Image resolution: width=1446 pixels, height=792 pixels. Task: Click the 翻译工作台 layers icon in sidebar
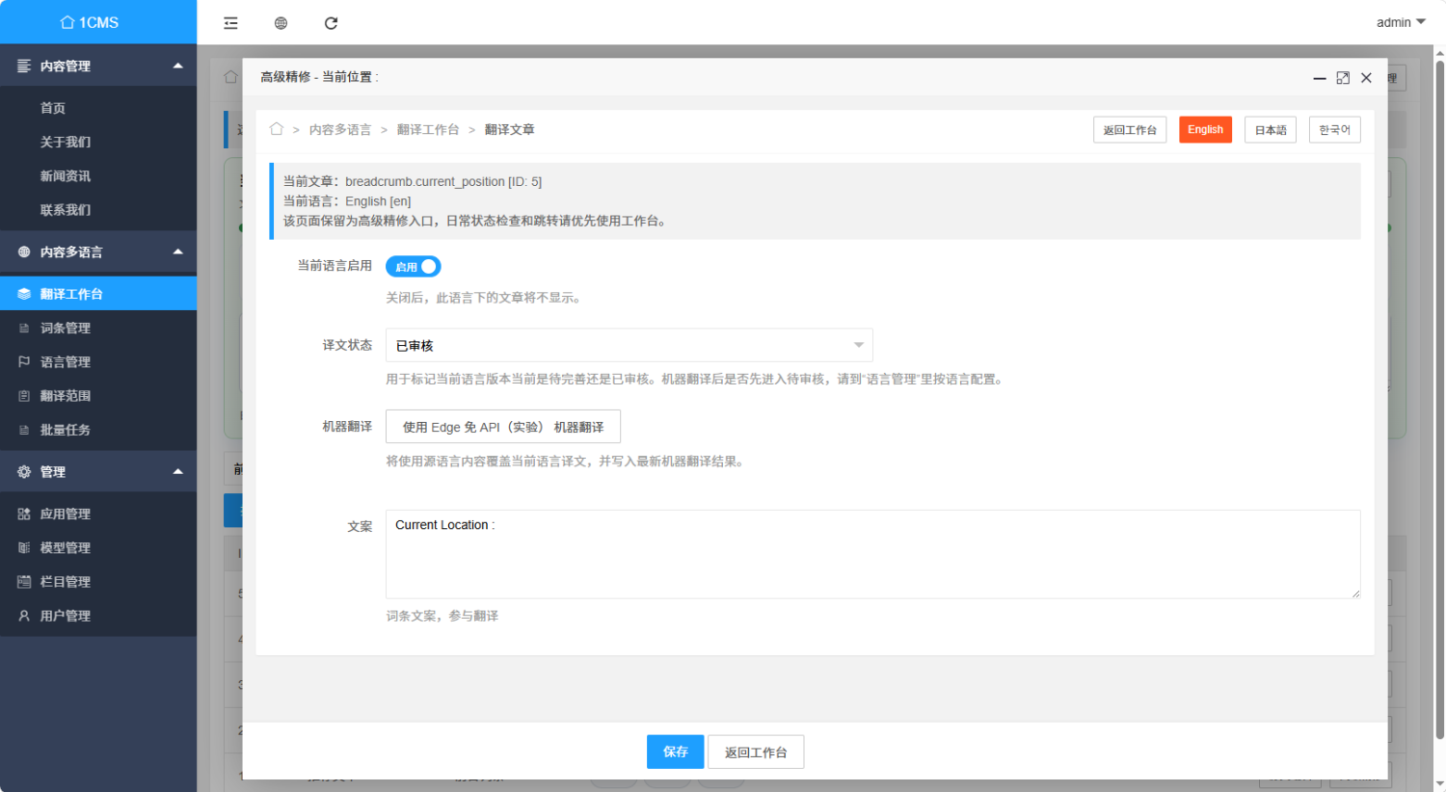[x=24, y=294]
